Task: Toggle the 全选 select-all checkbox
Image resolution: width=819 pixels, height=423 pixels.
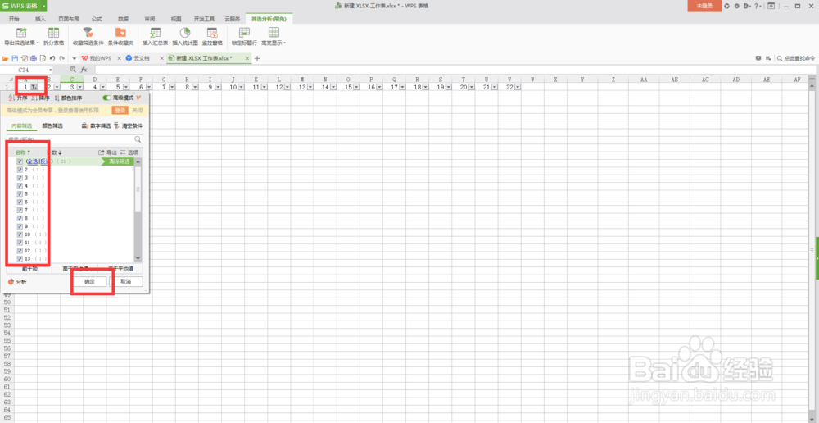Action: point(20,161)
